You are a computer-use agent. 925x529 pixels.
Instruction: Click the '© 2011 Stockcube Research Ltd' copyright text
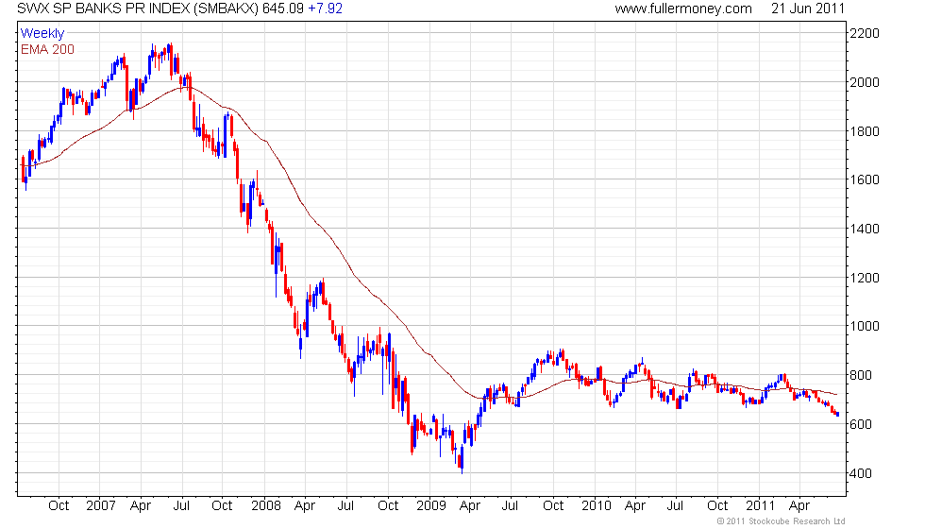point(782,521)
